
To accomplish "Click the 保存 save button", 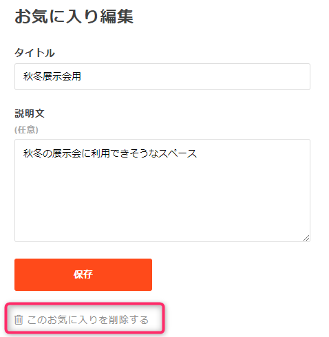I will (83, 274).
